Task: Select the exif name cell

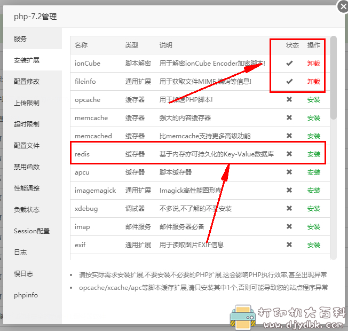Action: 80,245
